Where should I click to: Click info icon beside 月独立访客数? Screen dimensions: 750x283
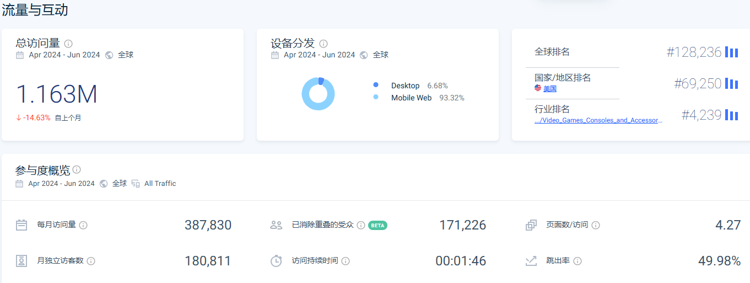pos(91,261)
